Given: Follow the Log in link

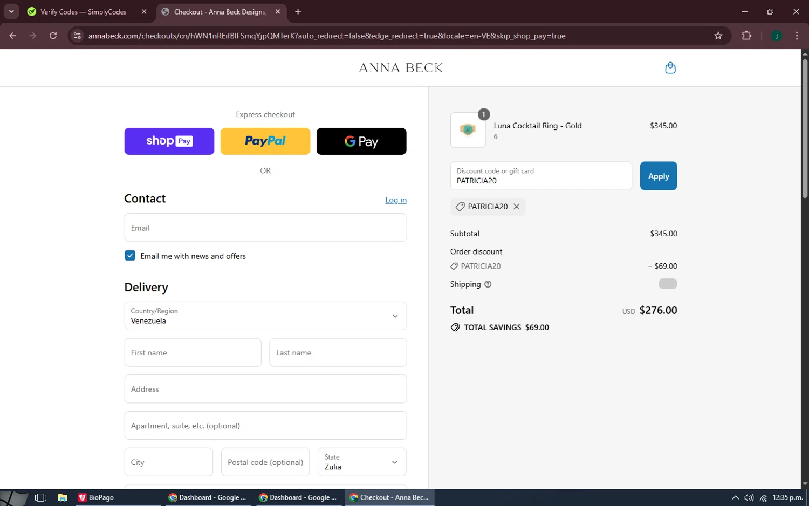Looking at the screenshot, I should click(x=396, y=200).
